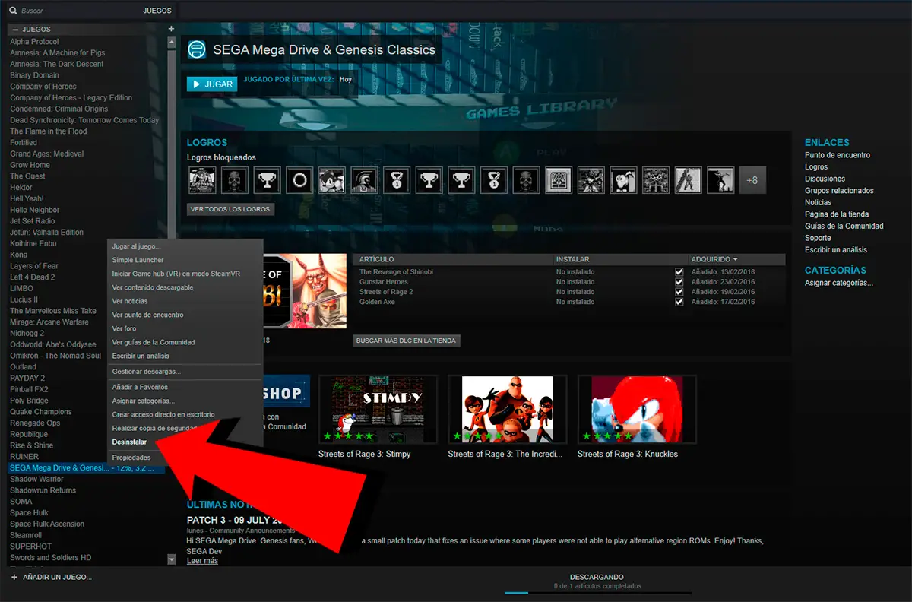The width and height of the screenshot is (912, 602).
Task: Open Streets of Rage 3: The Incredibles thumbnail
Action: tap(507, 409)
